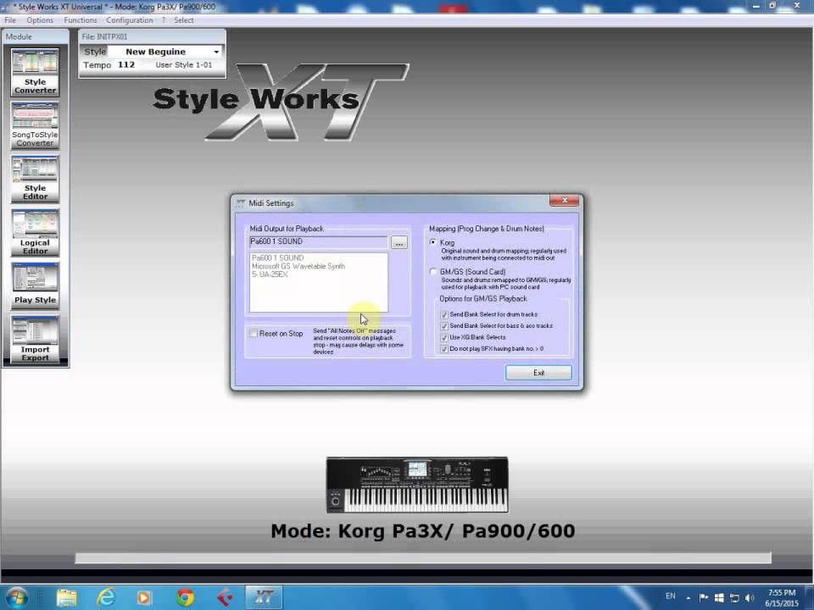This screenshot has width=814, height=610.
Task: Launch the Style Editor module
Action: [x=35, y=179]
